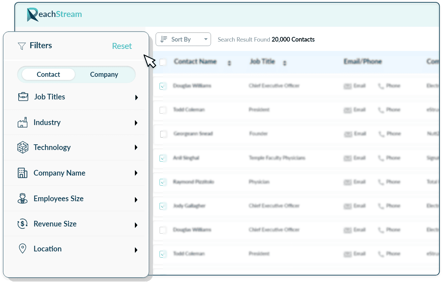Click the Industry factory icon
This screenshot has width=443, height=282.
pos(22,123)
